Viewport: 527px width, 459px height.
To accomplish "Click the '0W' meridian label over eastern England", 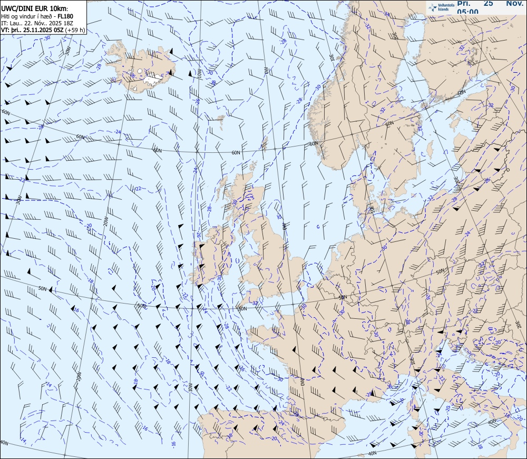I will tap(285, 226).
